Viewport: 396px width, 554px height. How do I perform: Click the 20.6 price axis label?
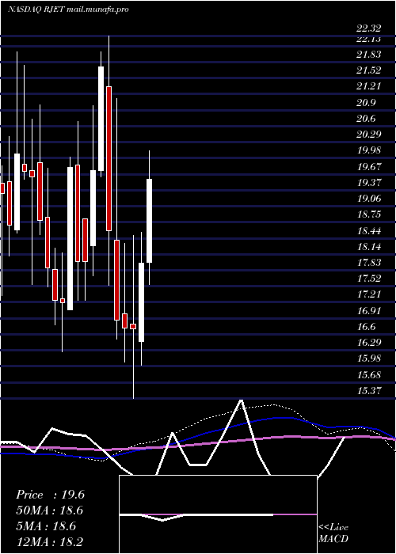coord(366,119)
